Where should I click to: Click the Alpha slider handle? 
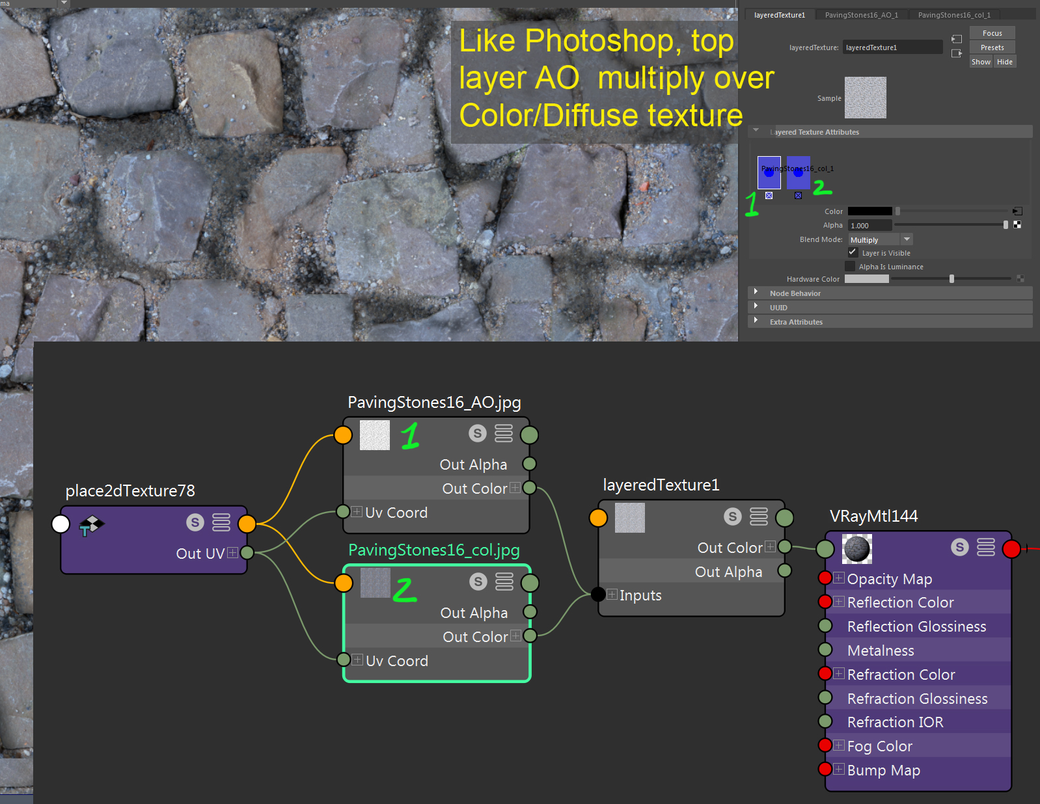tap(1006, 225)
